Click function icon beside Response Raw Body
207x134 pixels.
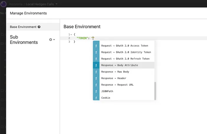pyautogui.click(x=96, y=72)
